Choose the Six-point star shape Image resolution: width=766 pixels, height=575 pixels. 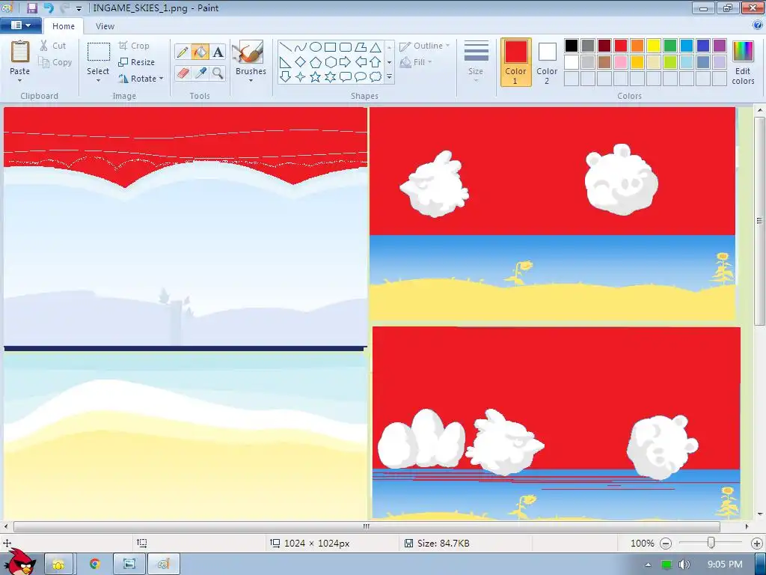330,77
